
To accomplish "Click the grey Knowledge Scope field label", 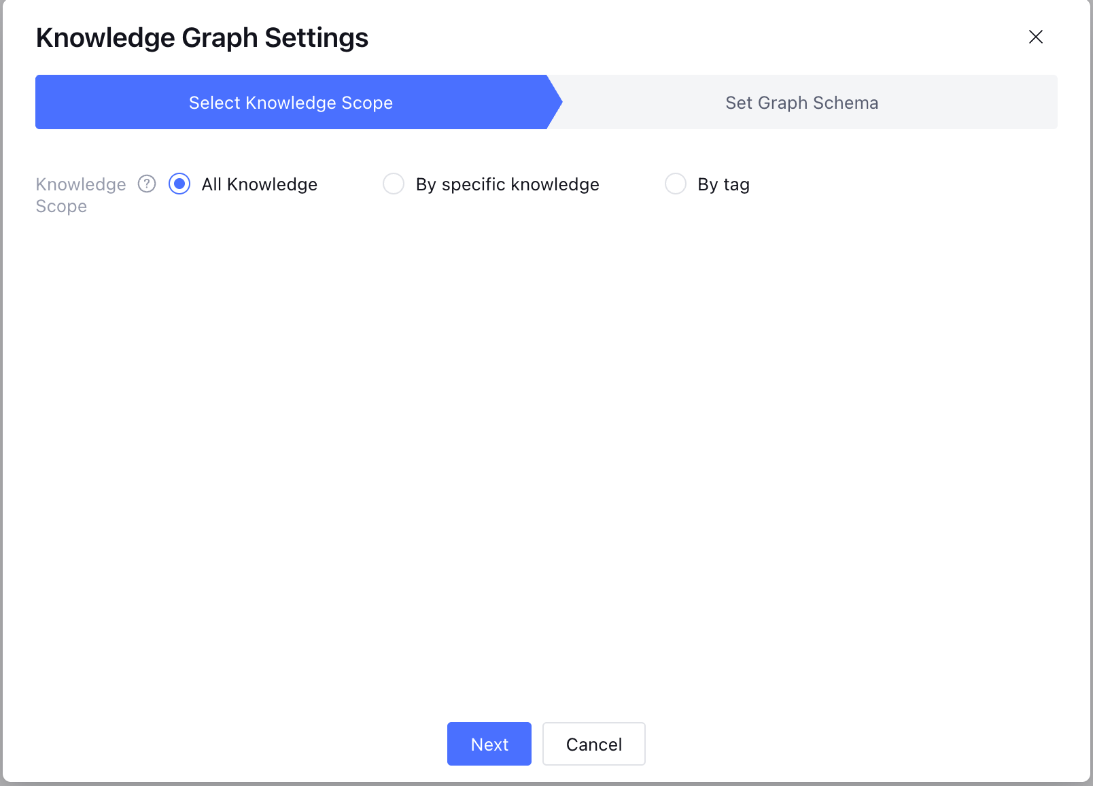I will pyautogui.click(x=80, y=184).
